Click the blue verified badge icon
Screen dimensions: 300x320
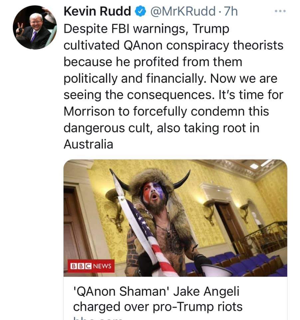[x=141, y=11]
